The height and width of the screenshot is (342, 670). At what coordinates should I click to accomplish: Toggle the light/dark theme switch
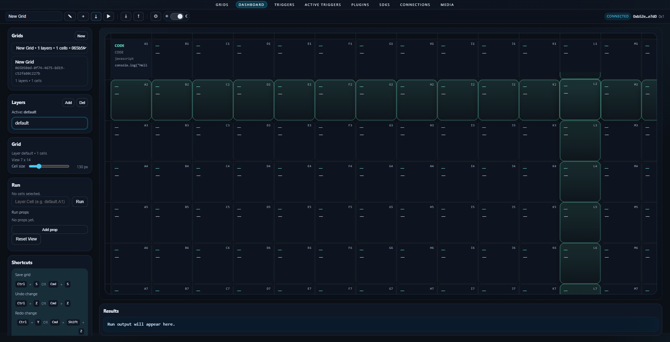coord(177,16)
